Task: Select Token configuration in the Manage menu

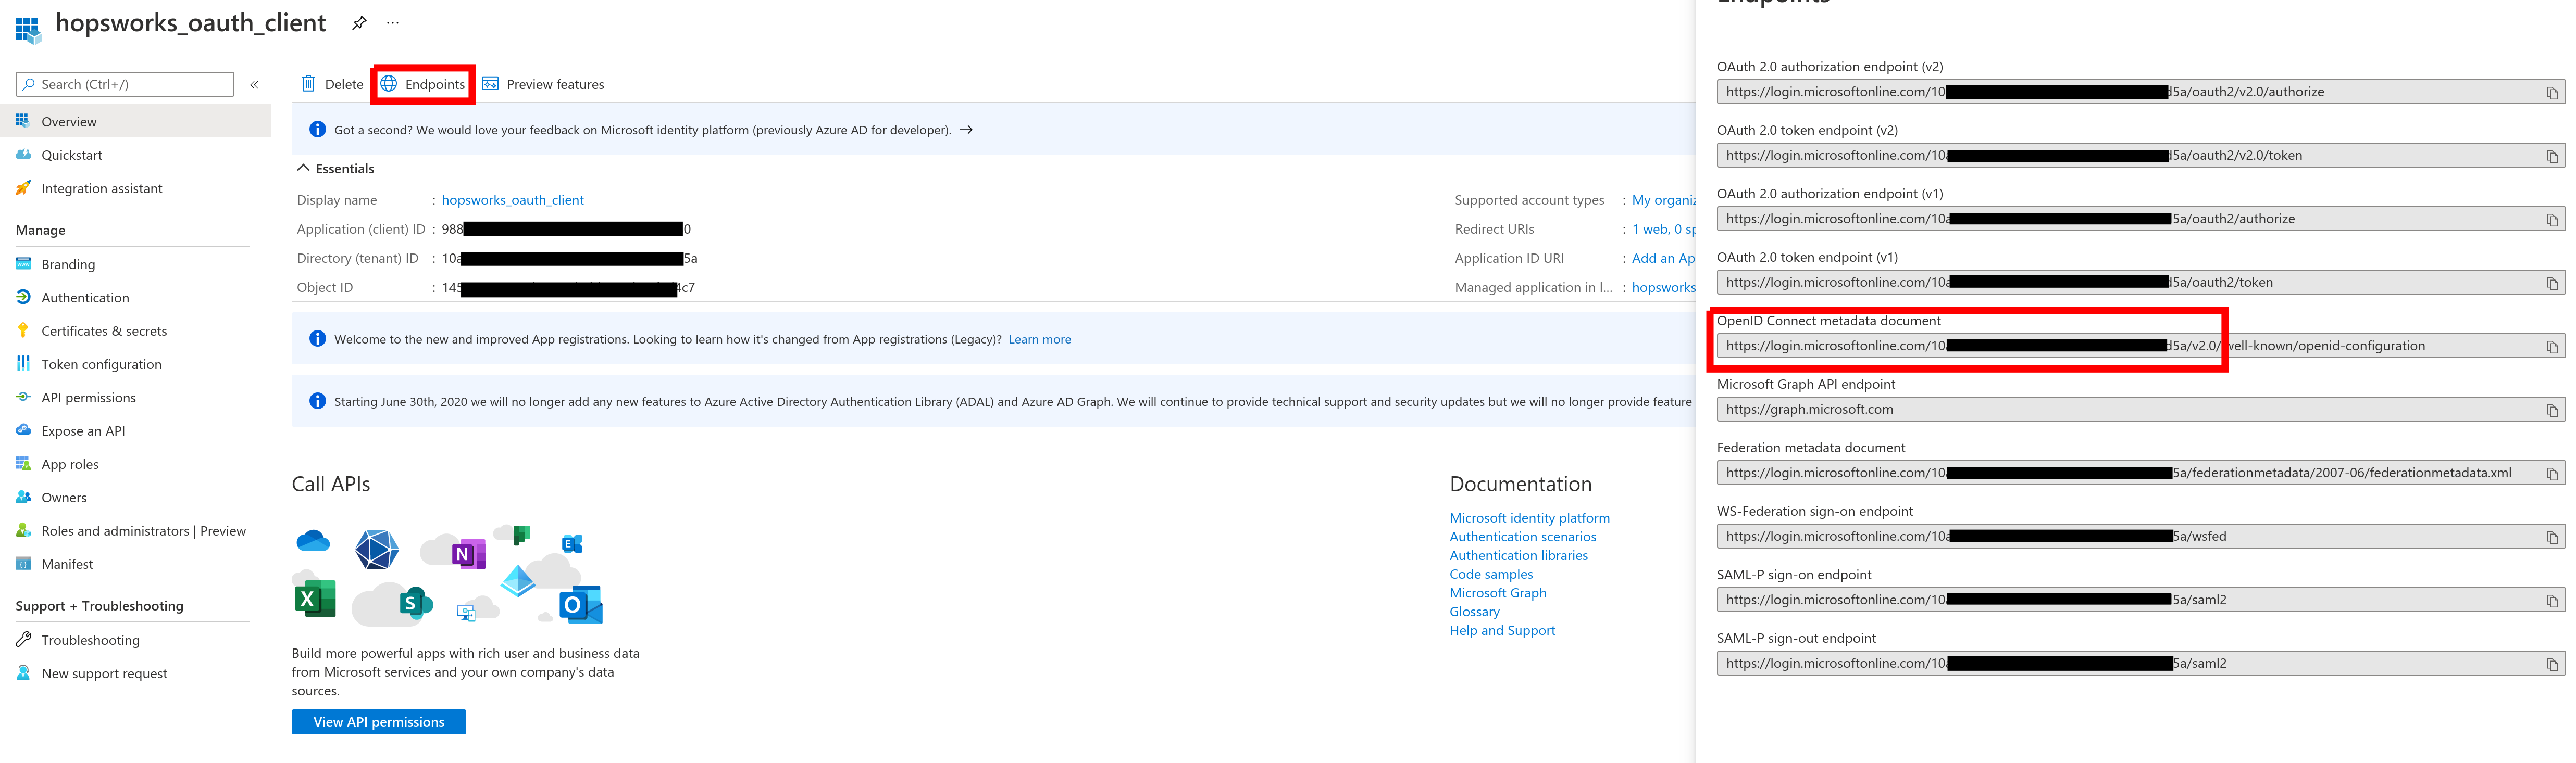Action: click(101, 364)
